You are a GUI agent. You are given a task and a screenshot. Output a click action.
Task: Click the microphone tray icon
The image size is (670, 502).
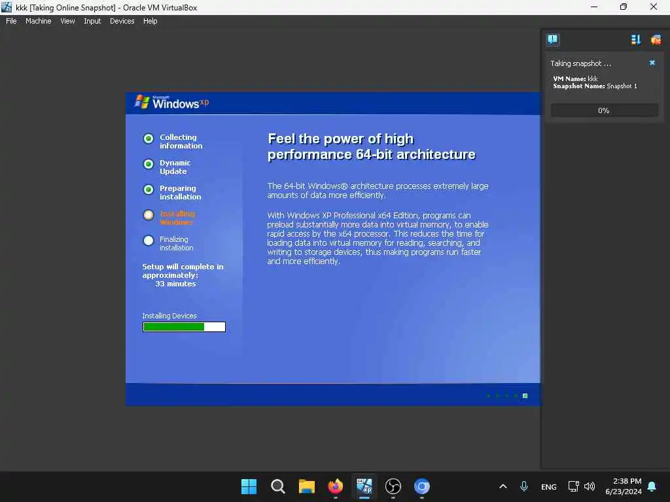pos(524,486)
